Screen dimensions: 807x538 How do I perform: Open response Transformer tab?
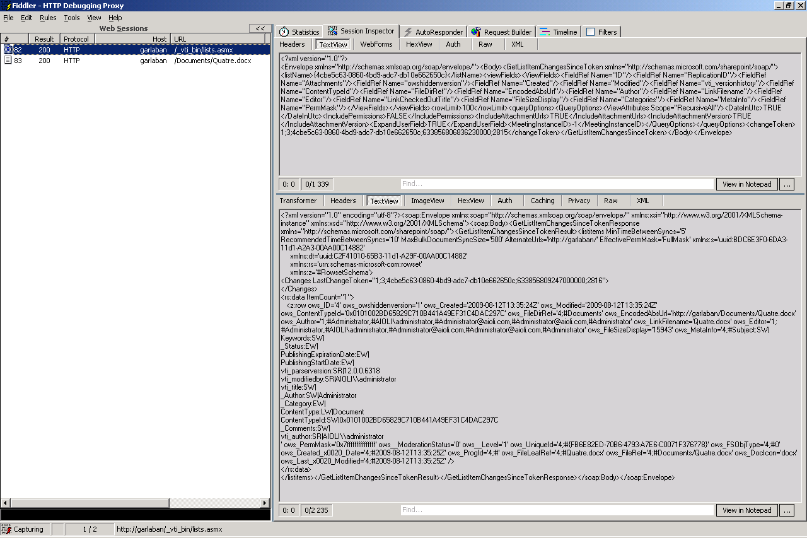tap(298, 201)
